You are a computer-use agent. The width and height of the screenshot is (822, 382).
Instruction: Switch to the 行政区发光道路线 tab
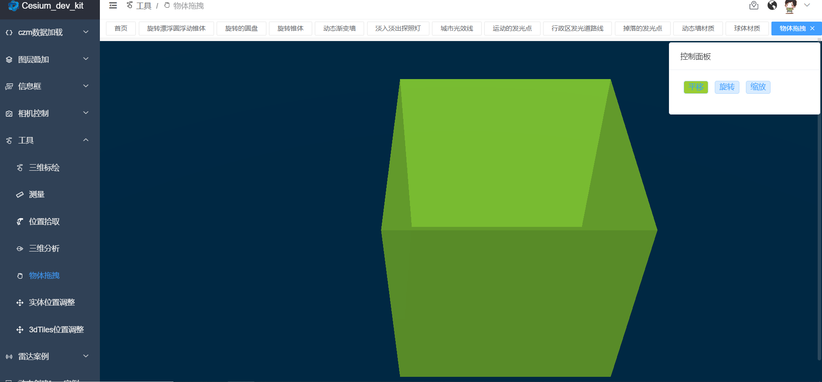click(x=578, y=29)
